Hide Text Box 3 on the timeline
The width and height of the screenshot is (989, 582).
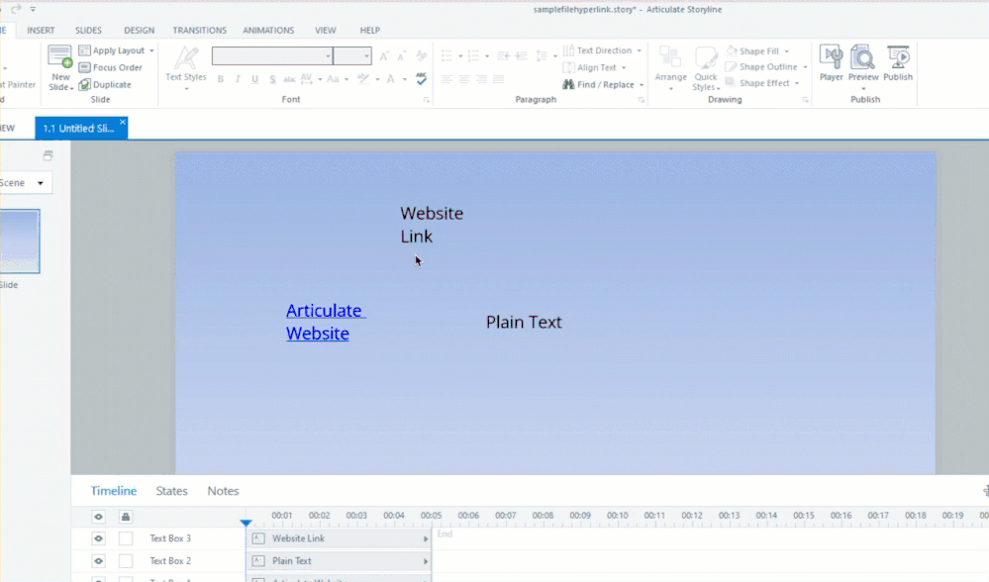pos(98,538)
